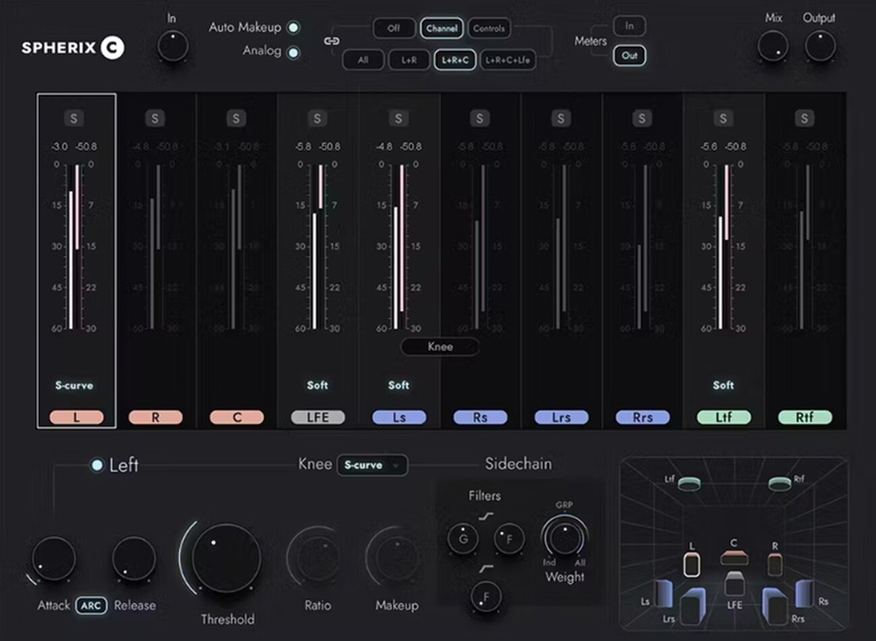Open the Knee S-curve dropdown

click(372, 466)
